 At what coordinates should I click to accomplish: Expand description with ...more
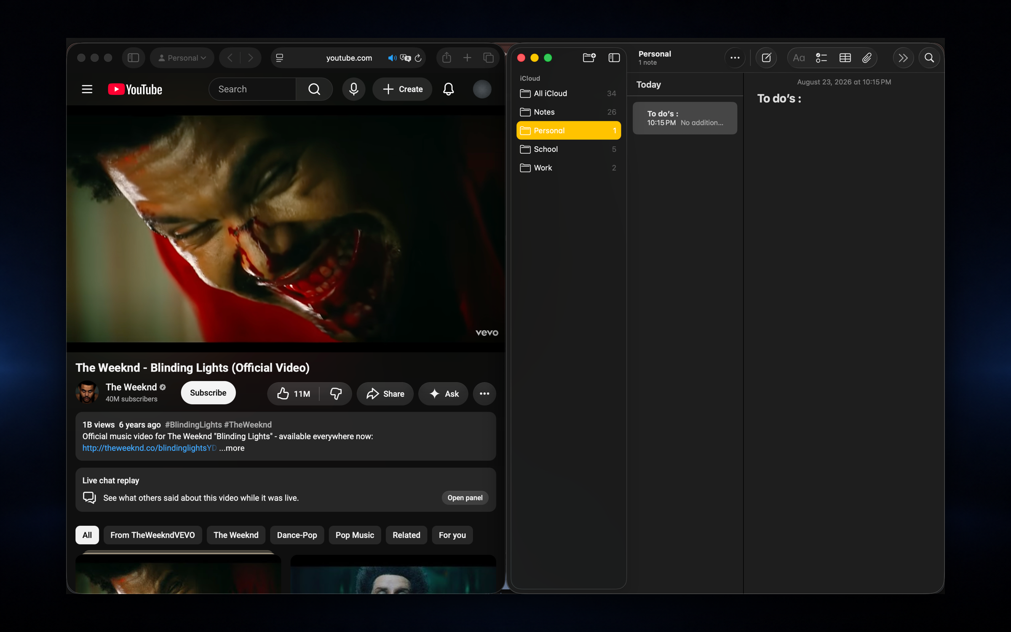232,448
